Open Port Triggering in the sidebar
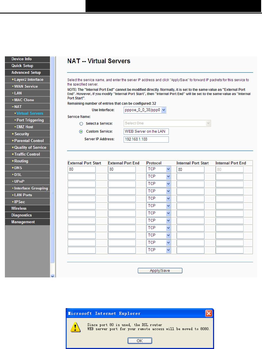Screen dimensions: 262x349 pyautogui.click(x=30, y=120)
